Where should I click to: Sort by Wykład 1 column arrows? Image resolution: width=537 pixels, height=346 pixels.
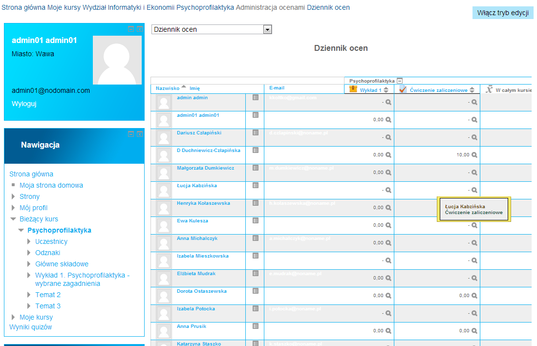tap(386, 90)
